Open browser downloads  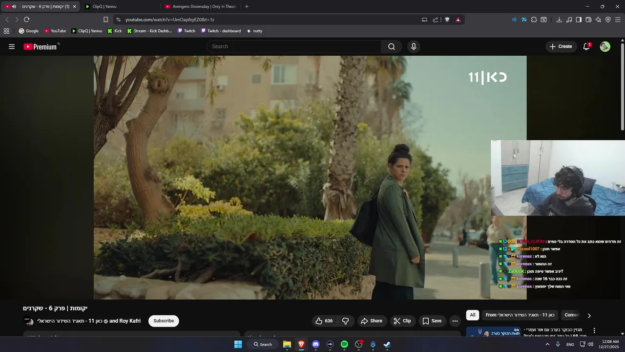(x=559, y=20)
